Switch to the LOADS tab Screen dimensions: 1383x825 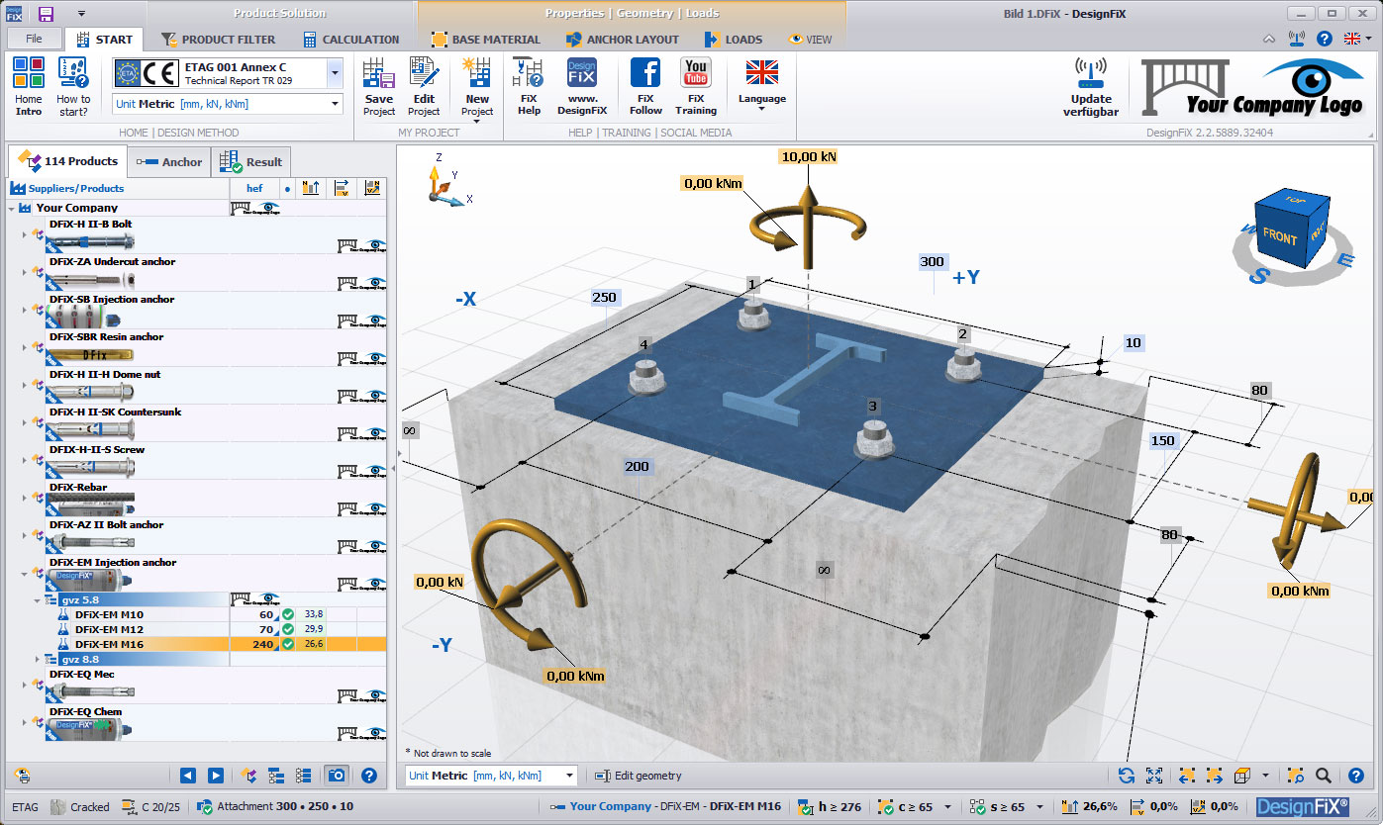(733, 40)
